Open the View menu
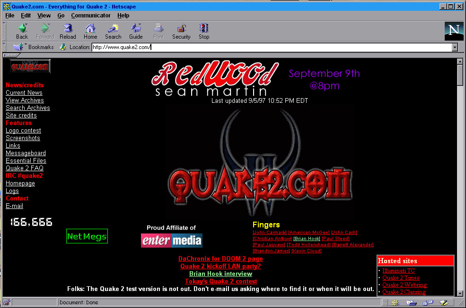The image size is (466, 308). tap(44, 16)
